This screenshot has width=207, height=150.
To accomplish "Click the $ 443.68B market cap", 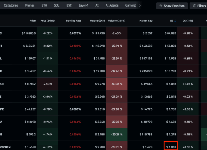I will point(146,46).
